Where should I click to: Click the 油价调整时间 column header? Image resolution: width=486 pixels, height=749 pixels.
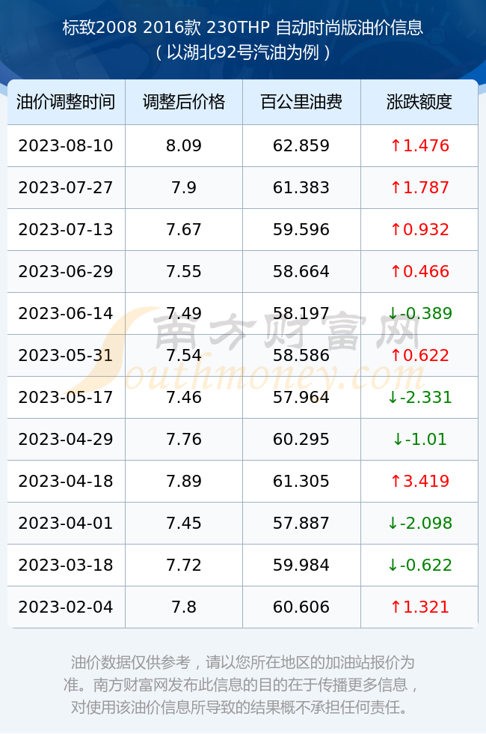click(x=66, y=102)
